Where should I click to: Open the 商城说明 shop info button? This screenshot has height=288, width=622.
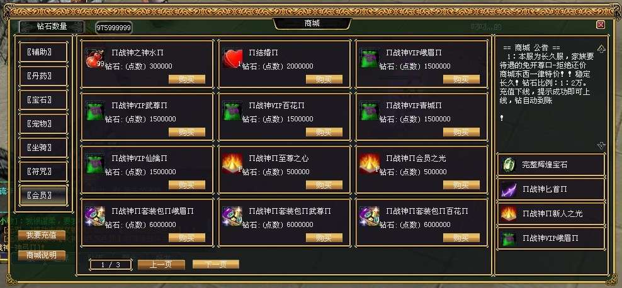point(42,255)
